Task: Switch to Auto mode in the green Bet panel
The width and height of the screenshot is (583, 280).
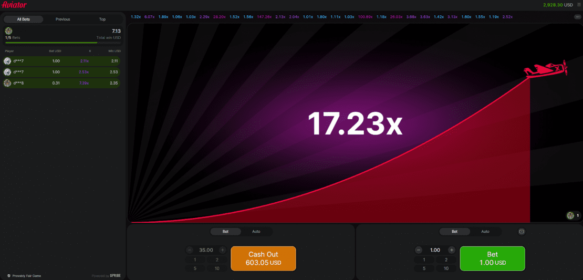Action: (x=485, y=231)
